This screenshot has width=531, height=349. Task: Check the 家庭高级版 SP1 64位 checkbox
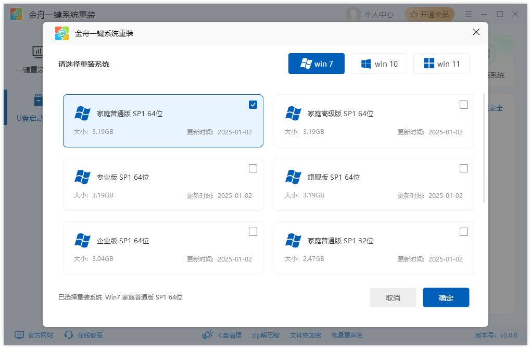pyautogui.click(x=464, y=105)
